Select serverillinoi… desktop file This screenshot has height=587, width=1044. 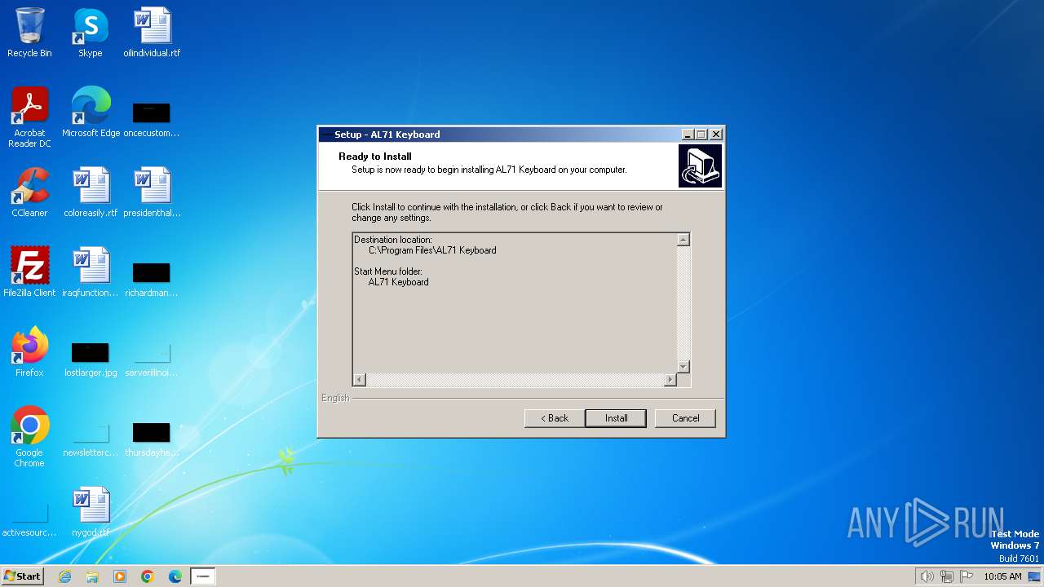[x=152, y=359]
